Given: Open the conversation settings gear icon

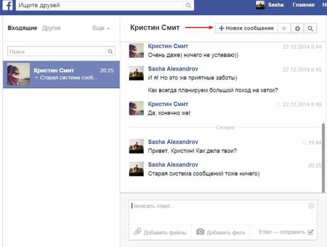Looking at the screenshot, I should click(x=298, y=28).
